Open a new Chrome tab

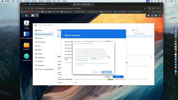click(x=96, y=4)
